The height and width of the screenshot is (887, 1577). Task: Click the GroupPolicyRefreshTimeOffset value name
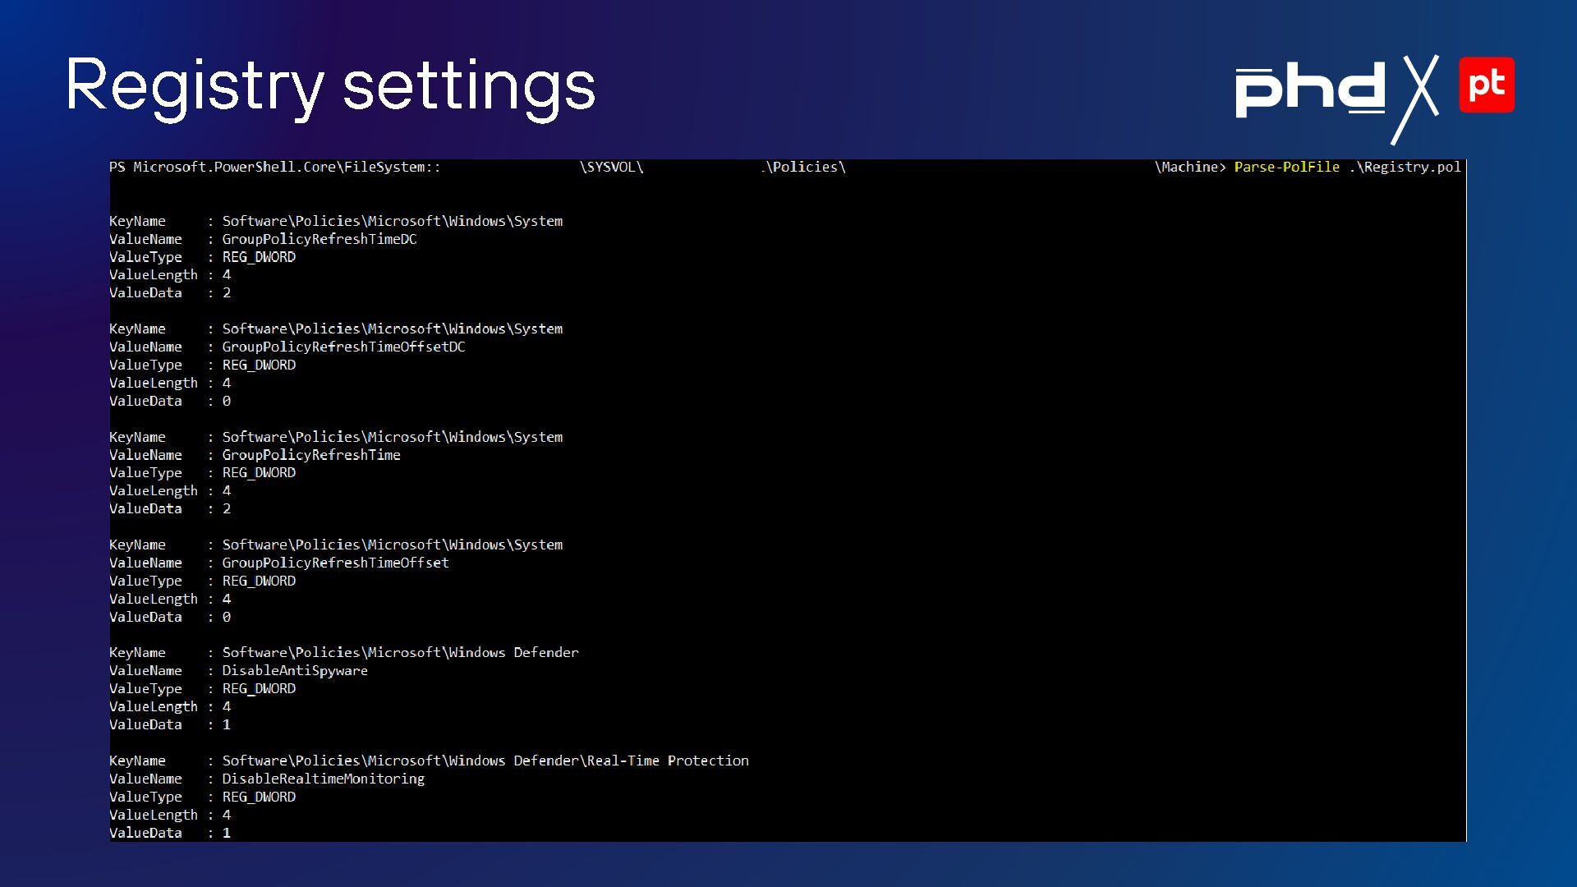pos(335,563)
